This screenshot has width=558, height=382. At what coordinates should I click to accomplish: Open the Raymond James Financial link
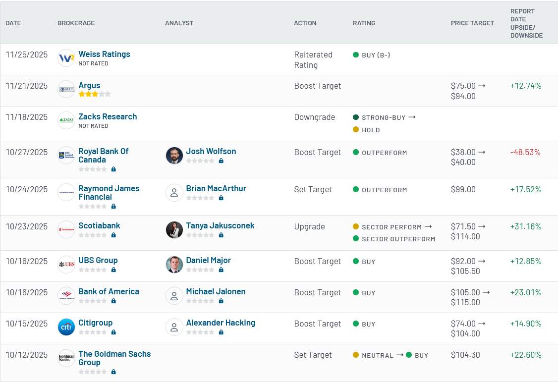tap(109, 193)
